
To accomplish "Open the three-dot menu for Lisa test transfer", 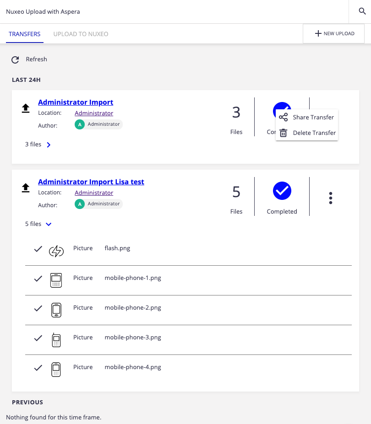I will 330,198.
